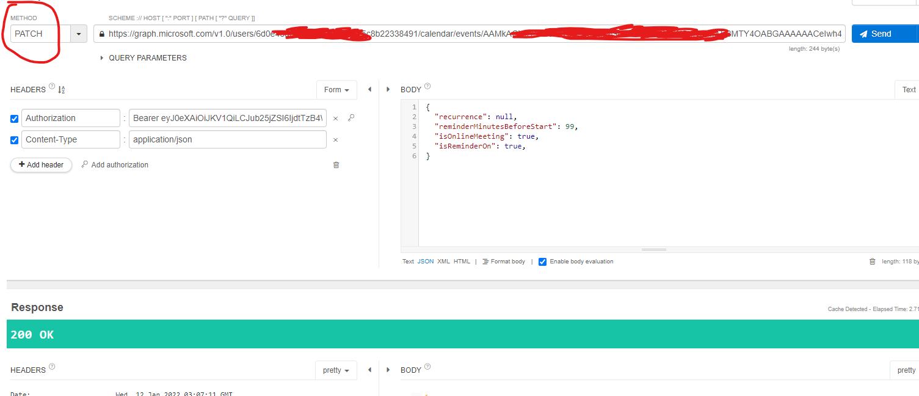
Task: Switch body syntax to XML
Action: point(443,262)
